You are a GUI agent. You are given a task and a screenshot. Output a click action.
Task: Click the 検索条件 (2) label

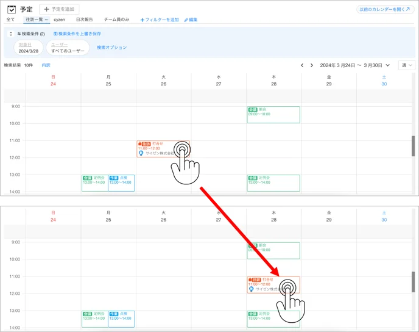point(31,34)
